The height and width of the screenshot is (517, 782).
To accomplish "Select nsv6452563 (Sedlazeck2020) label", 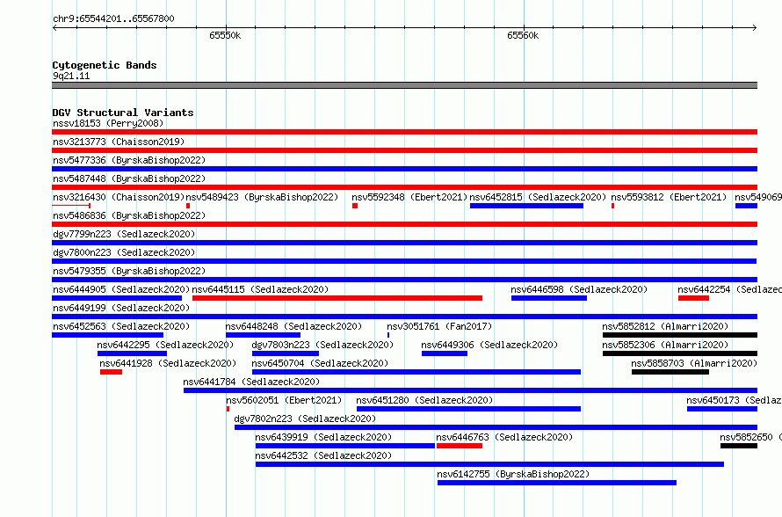I will (121, 326).
